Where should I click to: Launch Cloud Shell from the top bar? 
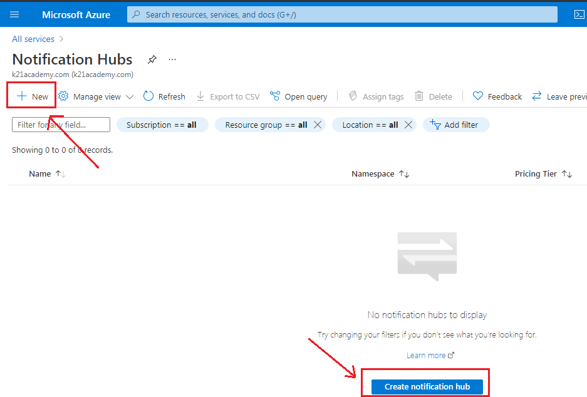(579, 14)
